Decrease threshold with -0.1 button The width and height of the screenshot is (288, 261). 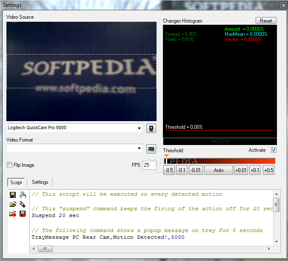[182, 170]
